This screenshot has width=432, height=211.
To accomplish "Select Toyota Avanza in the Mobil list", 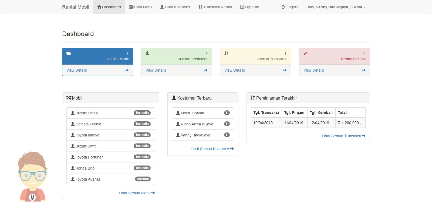I will tap(88, 179).
